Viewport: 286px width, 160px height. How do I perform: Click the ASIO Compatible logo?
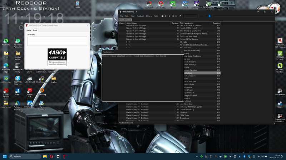point(57,57)
